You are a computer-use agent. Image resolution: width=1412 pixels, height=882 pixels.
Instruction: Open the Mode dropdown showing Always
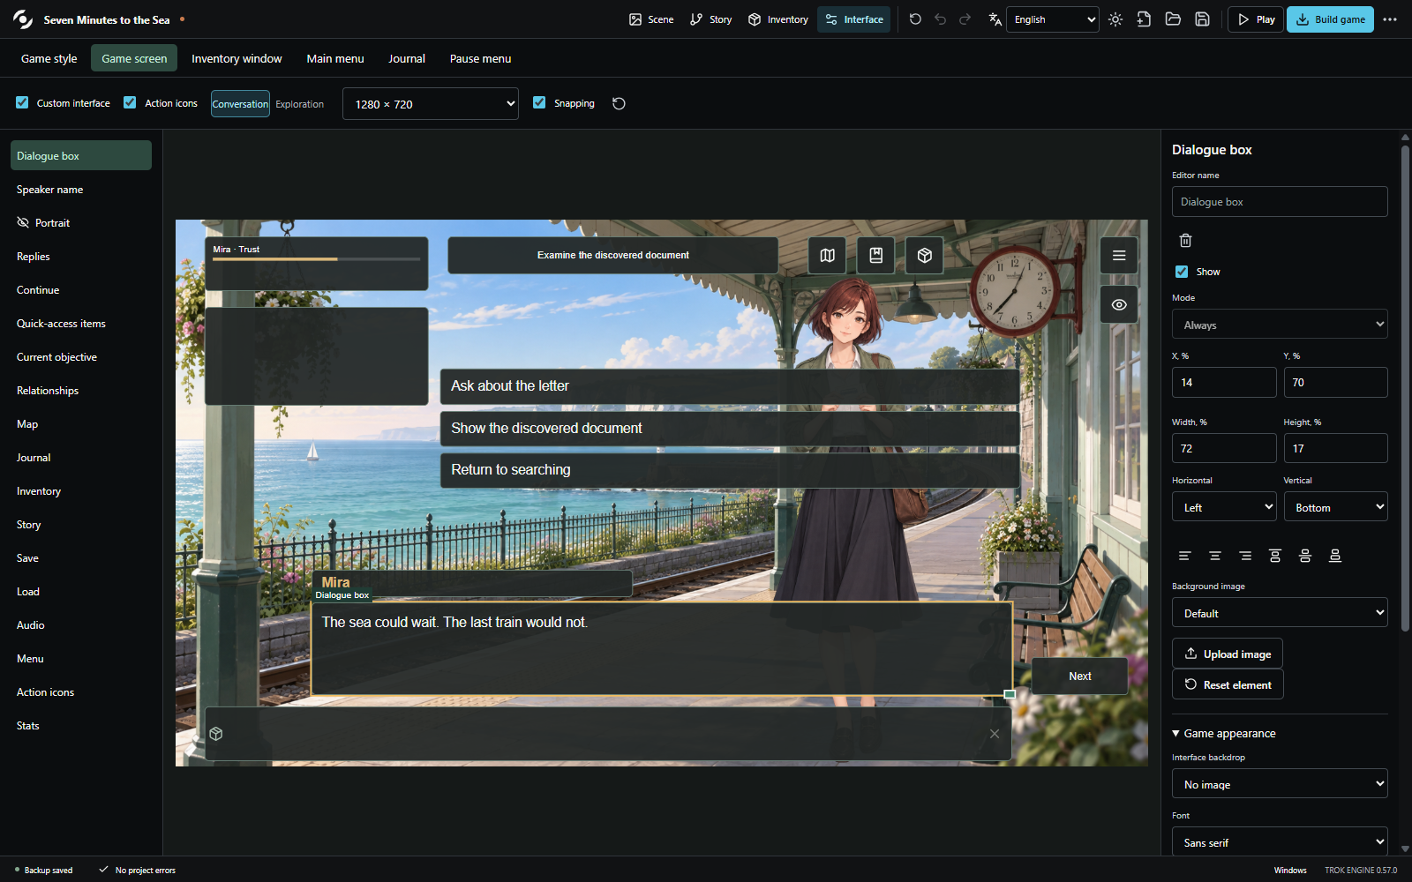[x=1280, y=325]
